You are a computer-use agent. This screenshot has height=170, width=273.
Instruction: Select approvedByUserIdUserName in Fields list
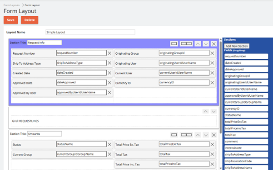246,96
